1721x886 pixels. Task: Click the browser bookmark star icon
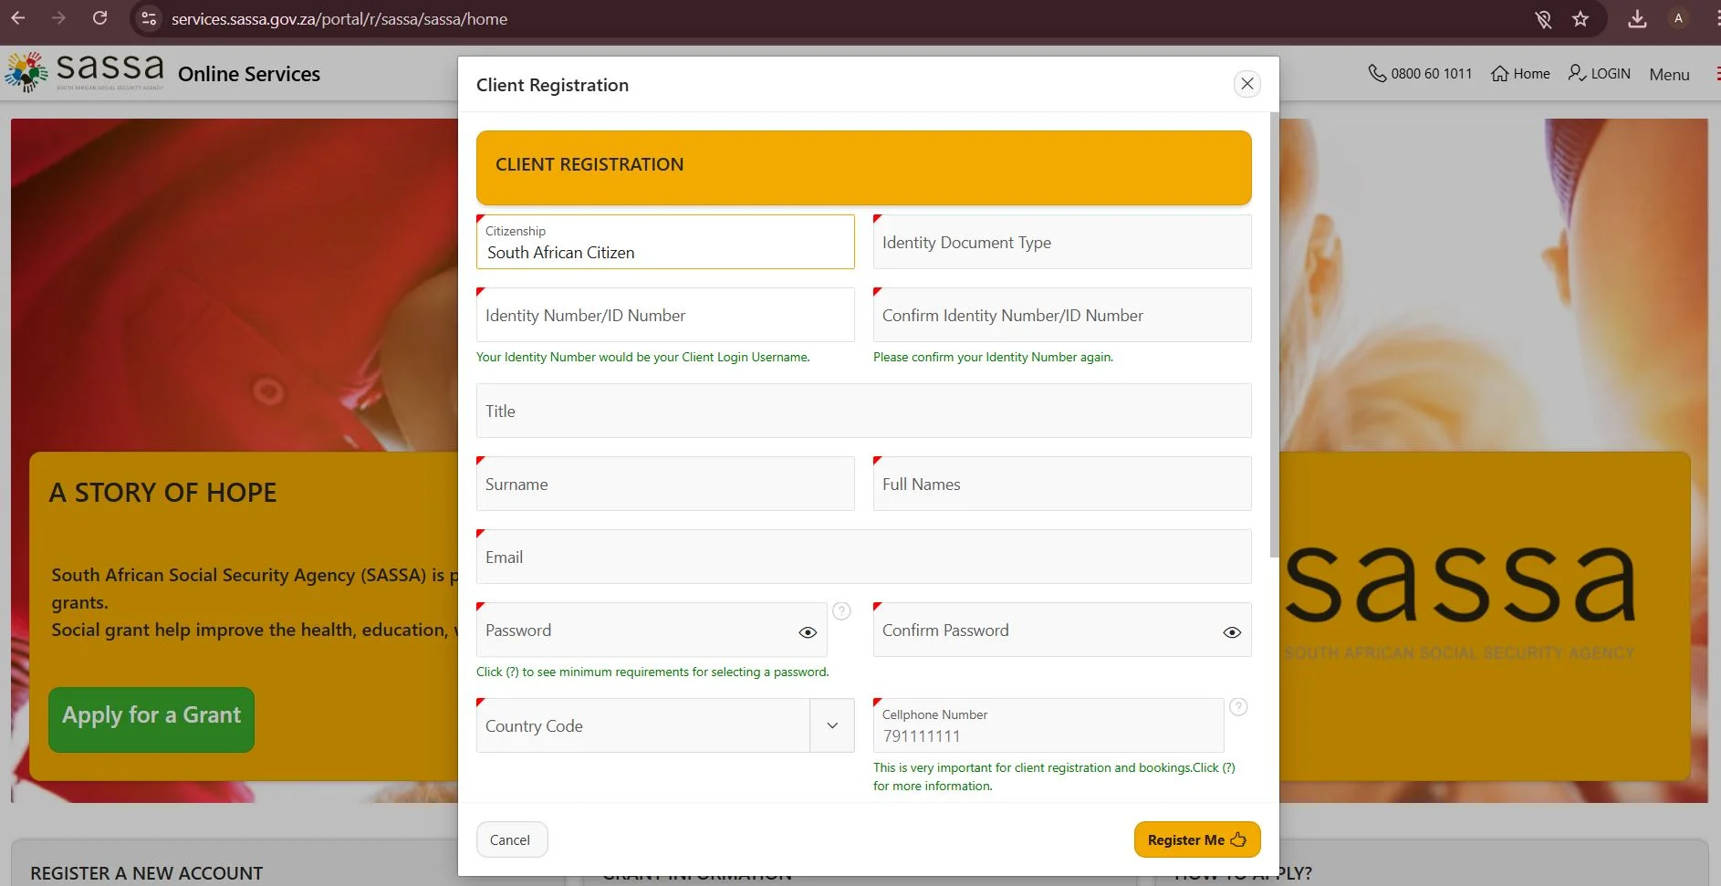1580,19
